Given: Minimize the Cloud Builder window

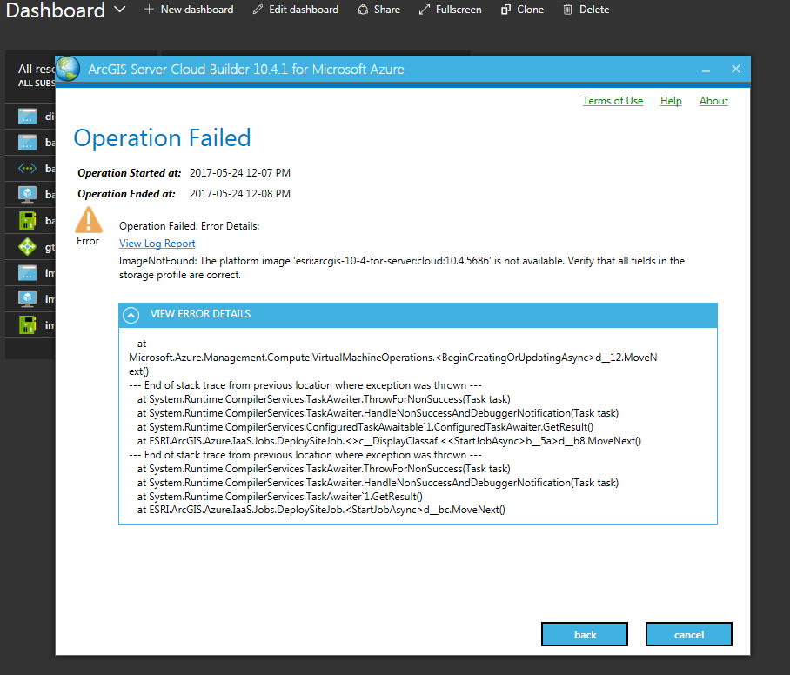Looking at the screenshot, I should coord(706,70).
